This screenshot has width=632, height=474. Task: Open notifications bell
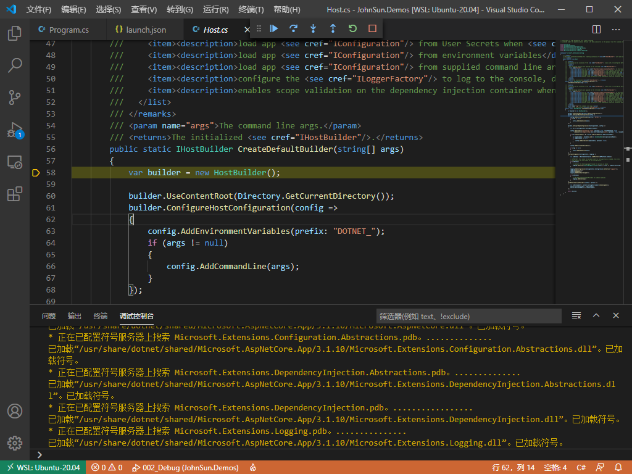(618, 468)
